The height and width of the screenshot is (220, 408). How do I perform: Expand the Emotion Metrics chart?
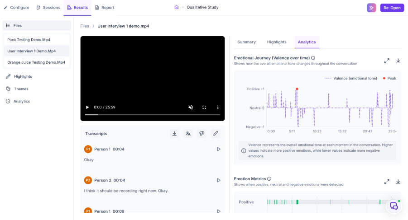[x=387, y=182]
